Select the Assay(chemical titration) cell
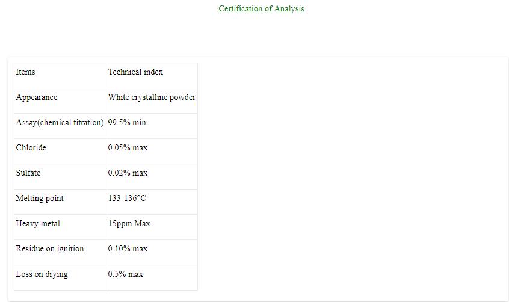509x302 pixels. tap(60, 123)
